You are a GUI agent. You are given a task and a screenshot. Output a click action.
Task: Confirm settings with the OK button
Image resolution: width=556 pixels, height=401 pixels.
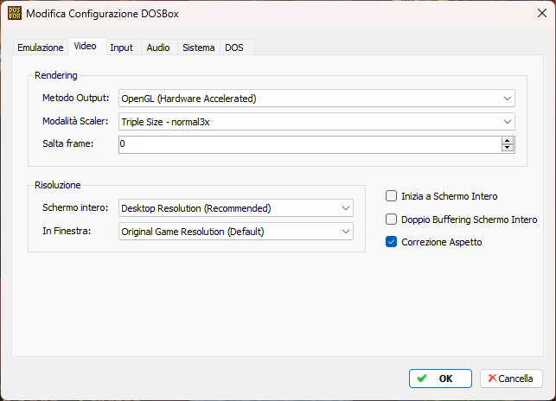(x=440, y=379)
